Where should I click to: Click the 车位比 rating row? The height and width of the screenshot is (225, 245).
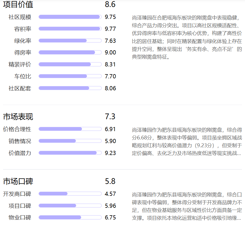point(70,76)
